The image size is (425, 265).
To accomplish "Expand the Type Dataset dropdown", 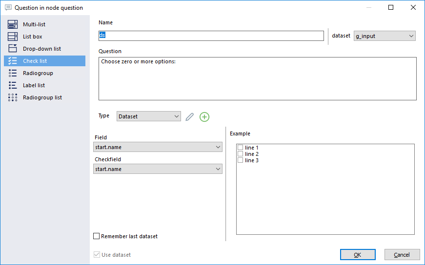I will [x=148, y=116].
